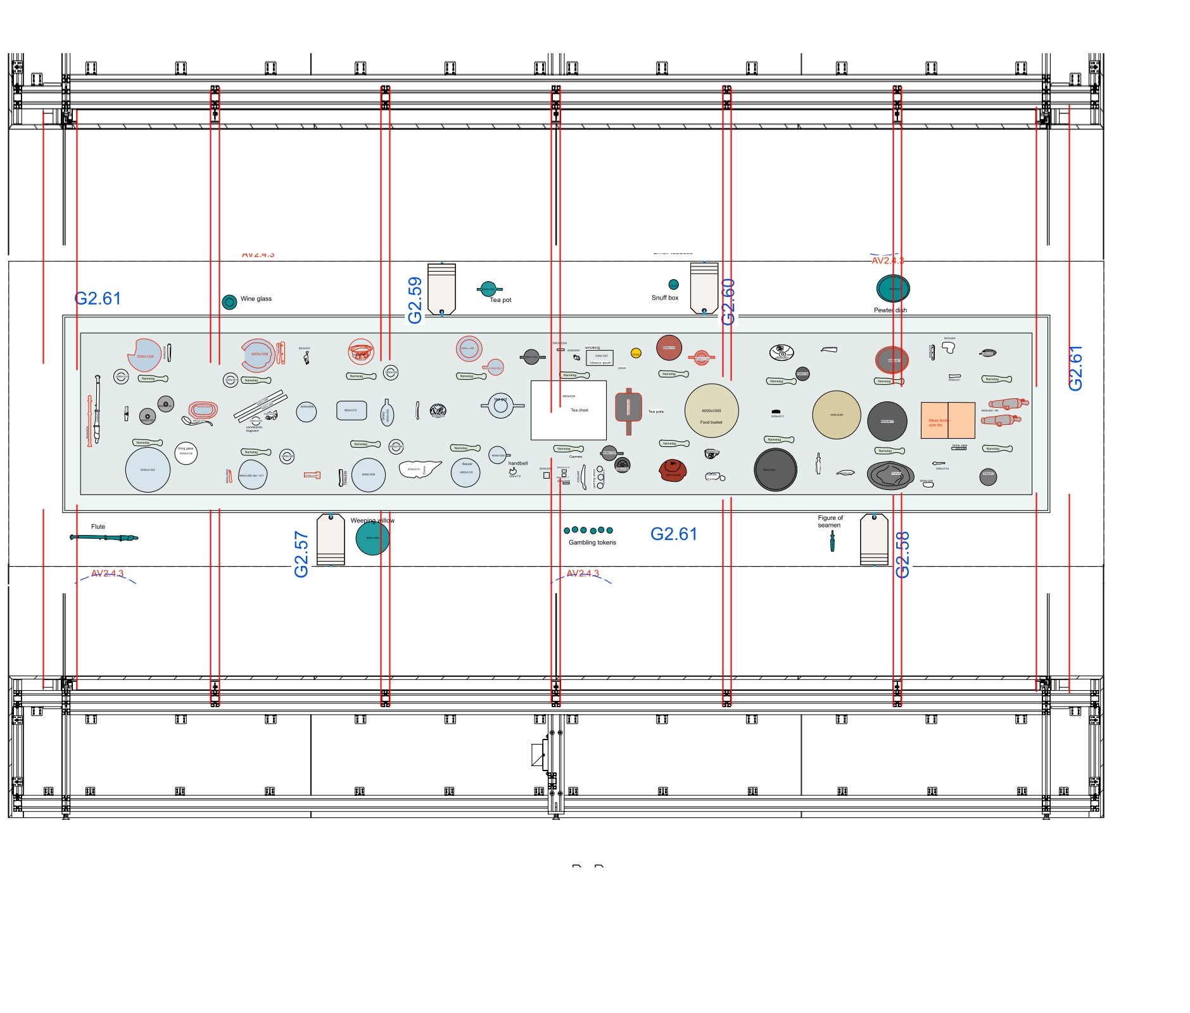Click the dark red hat-shaped object
This screenshot has height=1013, width=1190.
(673, 470)
